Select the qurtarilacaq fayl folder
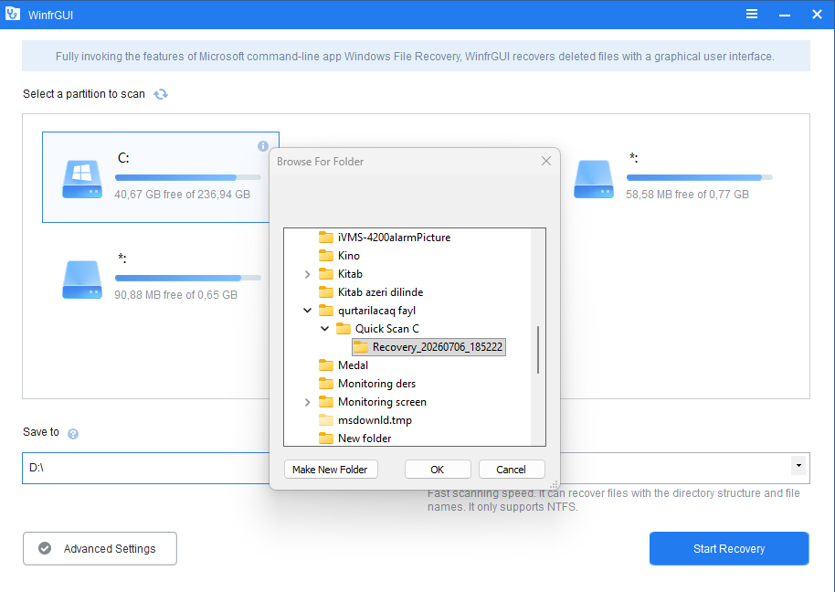This screenshot has height=592, width=835. (376, 311)
